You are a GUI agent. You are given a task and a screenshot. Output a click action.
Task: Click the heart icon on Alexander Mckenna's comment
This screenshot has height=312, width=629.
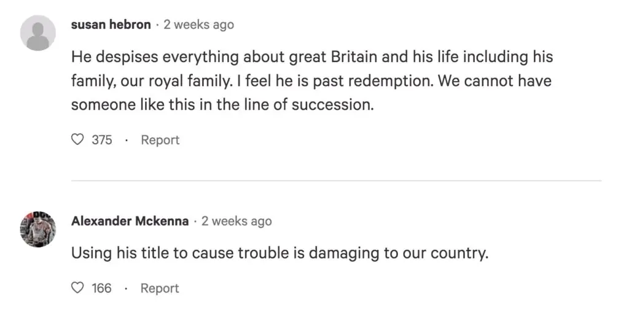[x=77, y=288]
